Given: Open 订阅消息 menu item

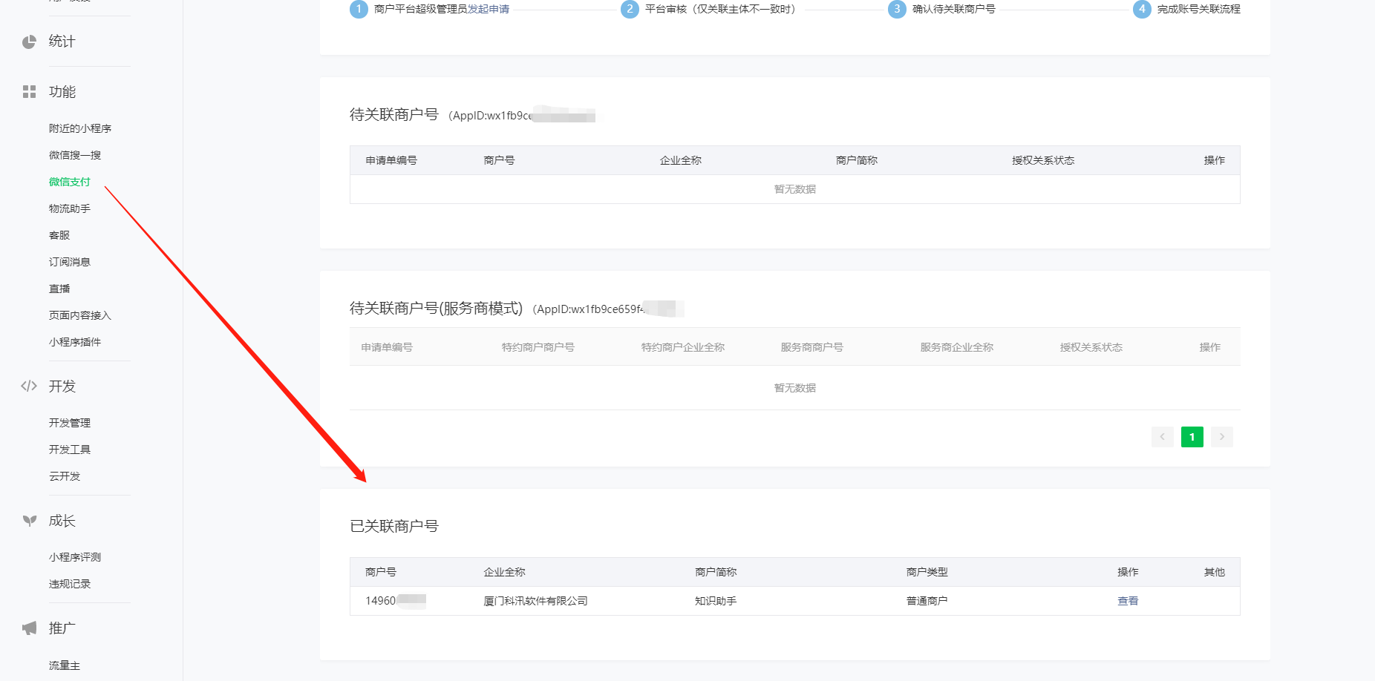Looking at the screenshot, I should pyautogui.click(x=70, y=262).
